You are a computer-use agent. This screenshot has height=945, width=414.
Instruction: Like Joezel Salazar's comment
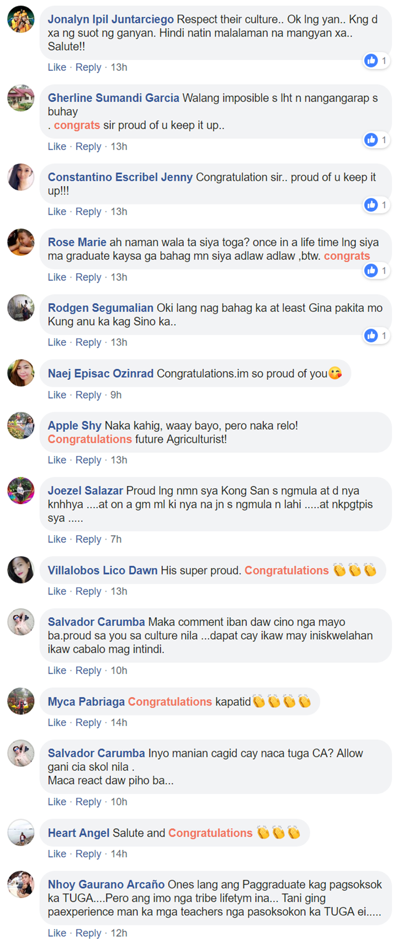(x=57, y=539)
